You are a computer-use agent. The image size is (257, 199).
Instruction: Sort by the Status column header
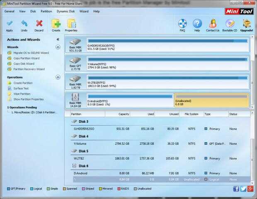pyautogui.click(x=239, y=114)
